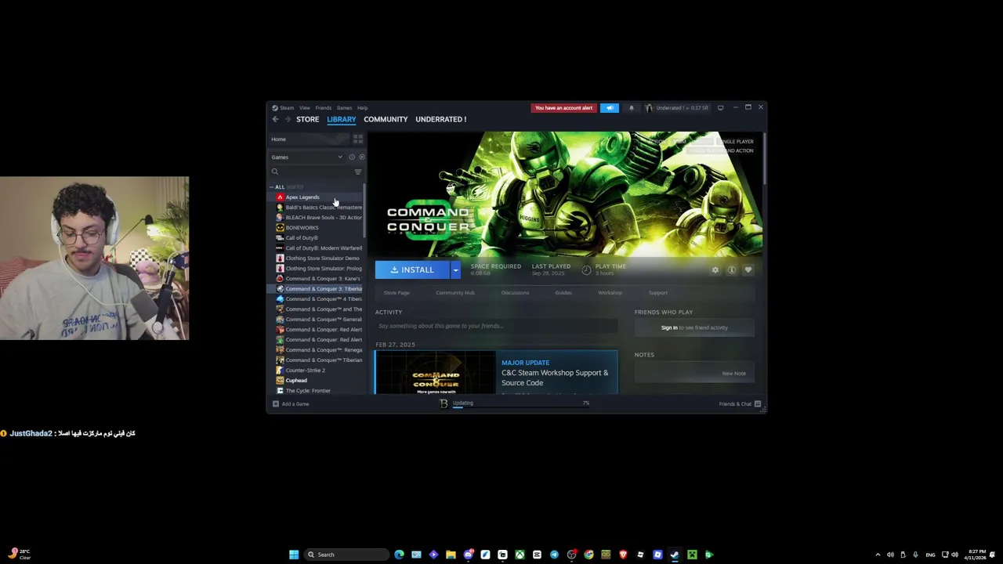Screen dimensions: 1003x564
Task: Open the View menu
Action: click(x=305, y=108)
